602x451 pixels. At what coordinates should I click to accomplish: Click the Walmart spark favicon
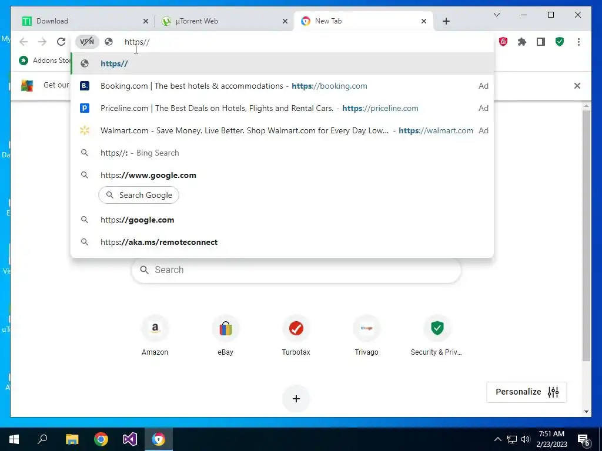(85, 130)
